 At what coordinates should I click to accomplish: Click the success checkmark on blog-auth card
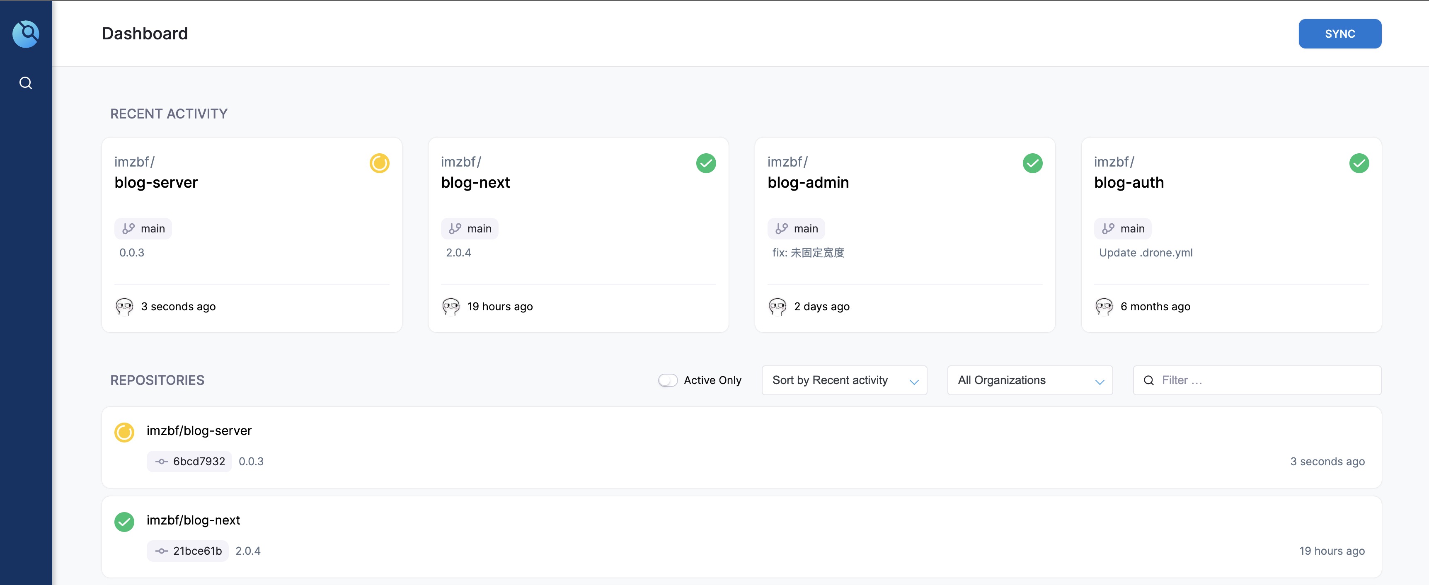coord(1359,163)
